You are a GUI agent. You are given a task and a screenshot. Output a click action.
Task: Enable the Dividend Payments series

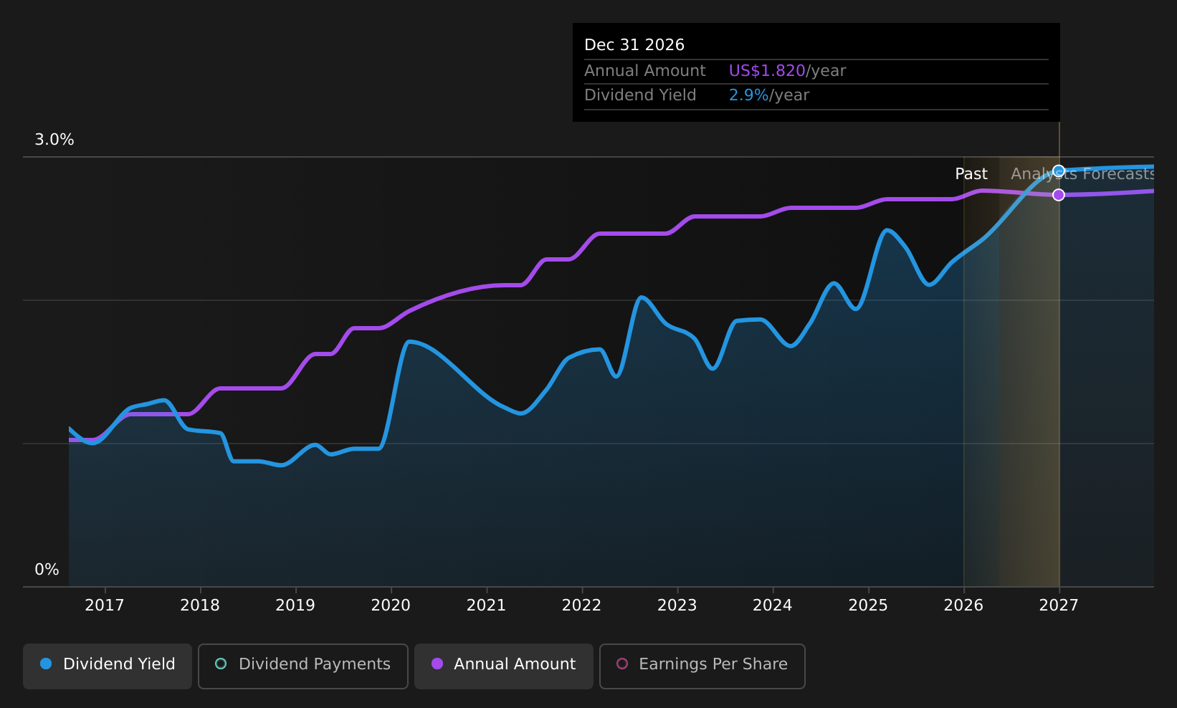tap(303, 666)
